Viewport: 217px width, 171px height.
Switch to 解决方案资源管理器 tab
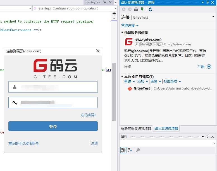click(x=136, y=128)
